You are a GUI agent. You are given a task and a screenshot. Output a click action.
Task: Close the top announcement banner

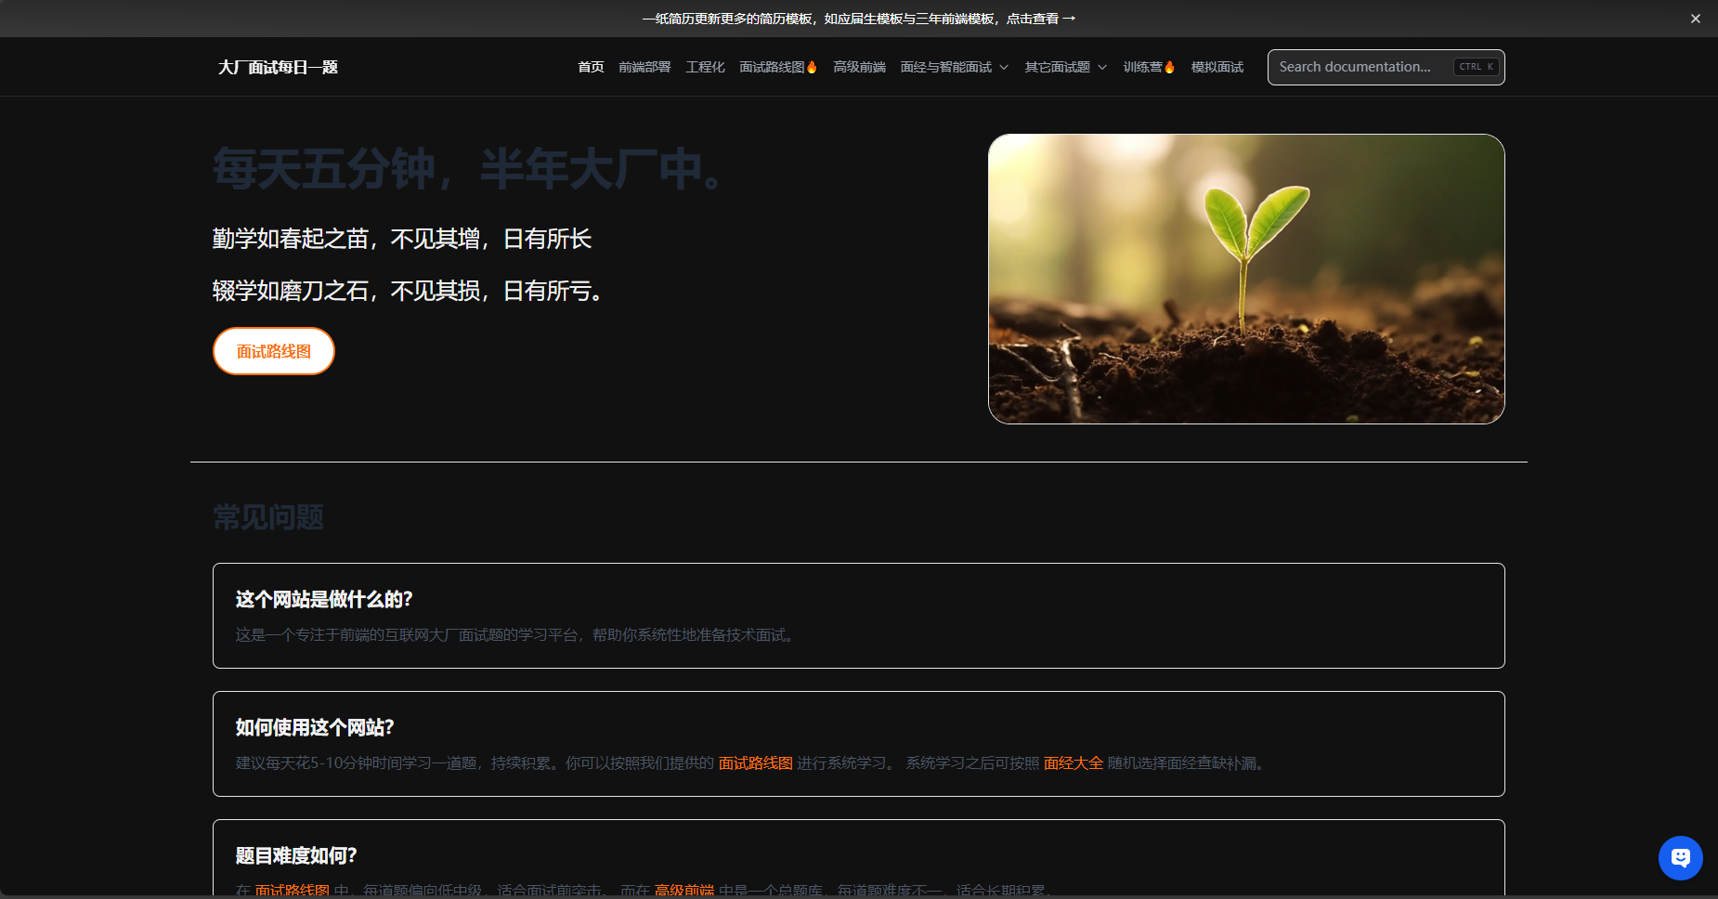1695,19
